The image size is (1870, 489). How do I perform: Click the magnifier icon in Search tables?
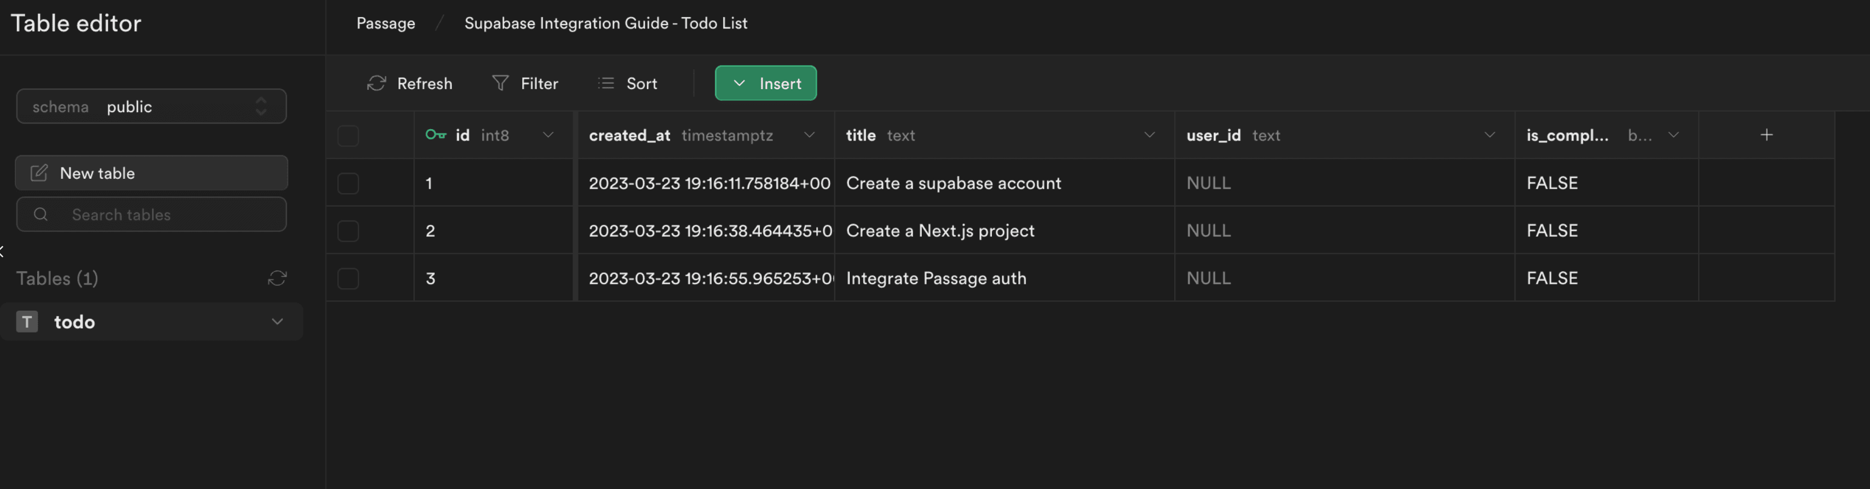[41, 214]
